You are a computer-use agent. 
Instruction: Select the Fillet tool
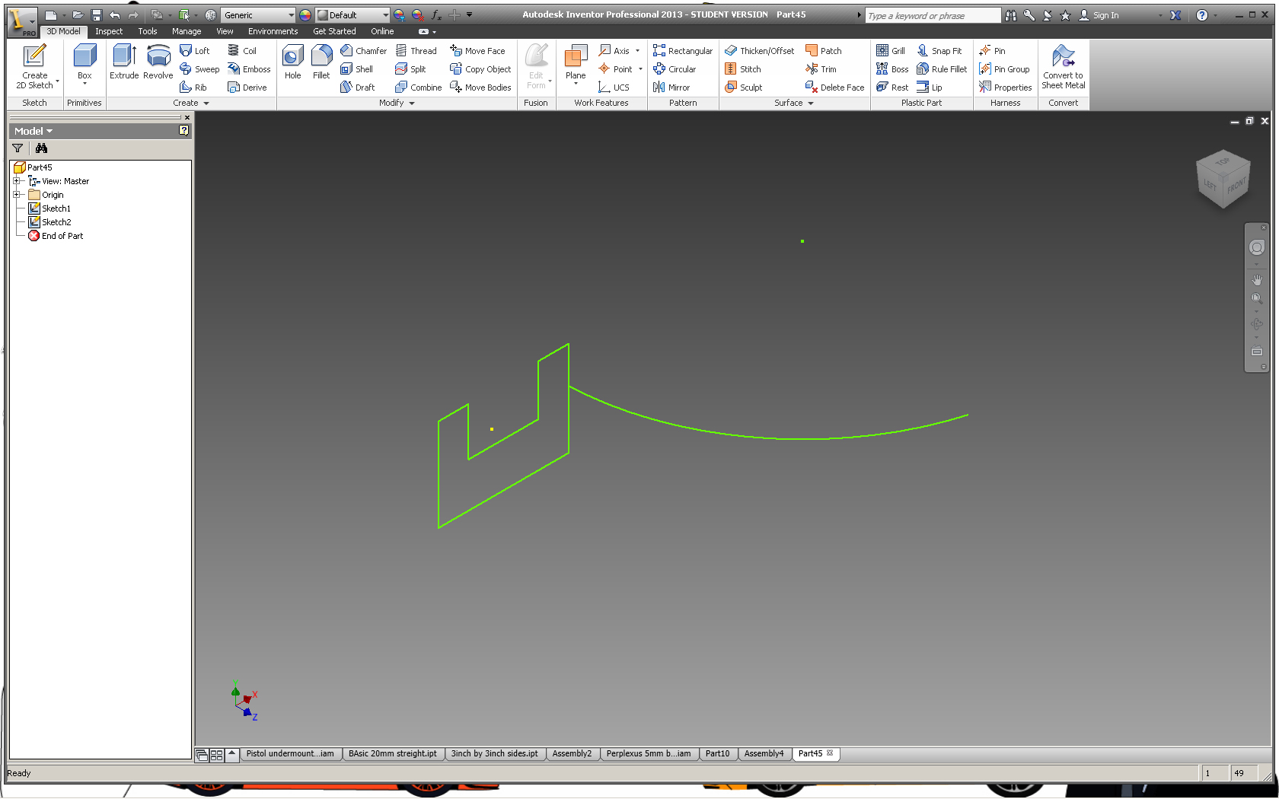click(x=321, y=62)
